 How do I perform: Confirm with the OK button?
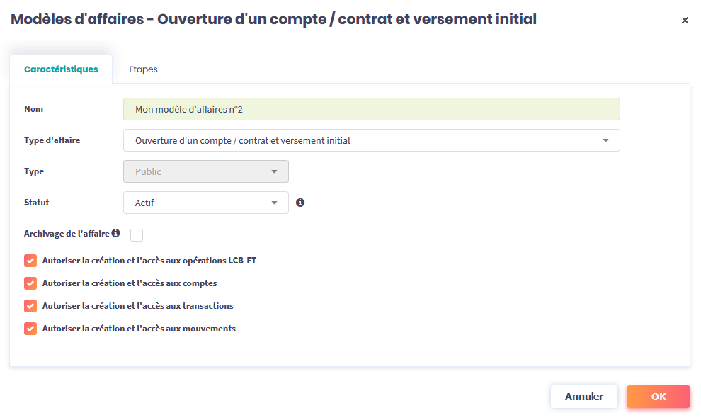point(658,397)
